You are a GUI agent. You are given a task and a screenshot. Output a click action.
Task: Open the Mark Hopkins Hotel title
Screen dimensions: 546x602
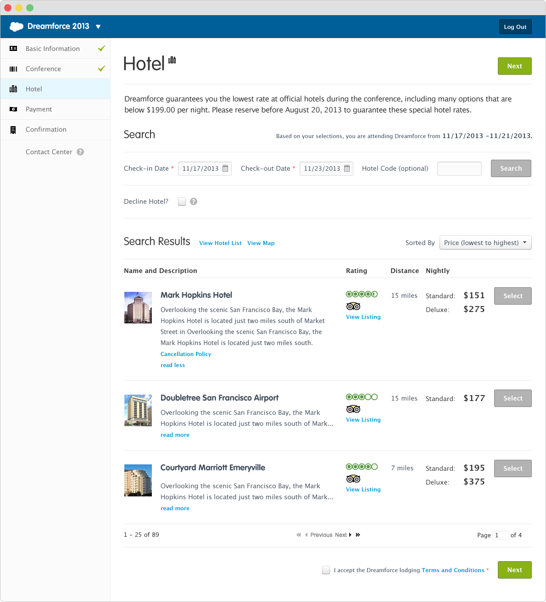pos(196,295)
